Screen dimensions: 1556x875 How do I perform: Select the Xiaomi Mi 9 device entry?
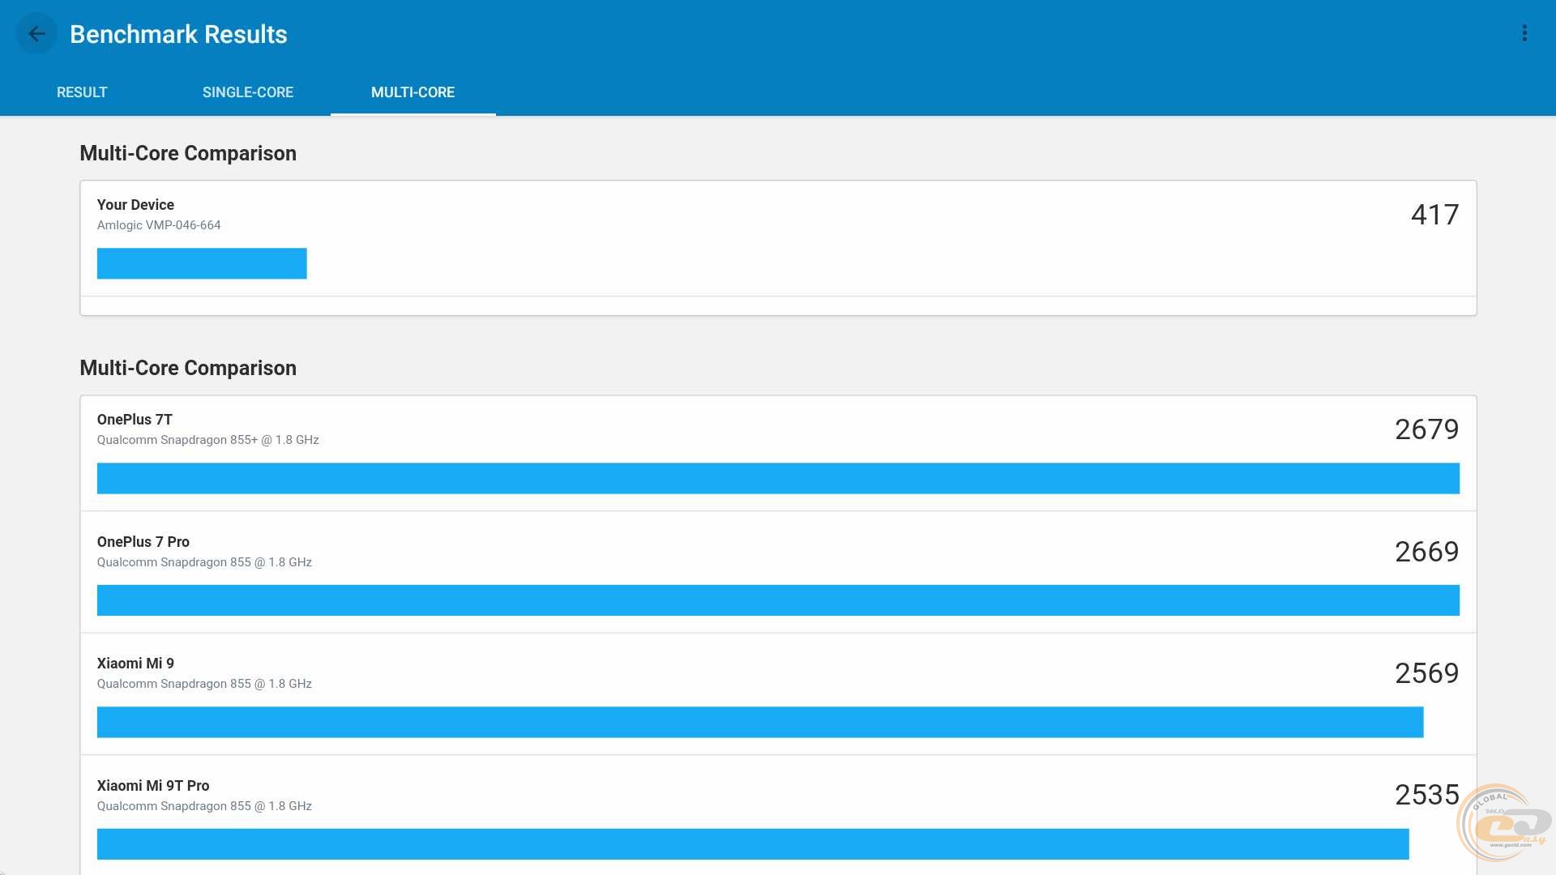[135, 664]
